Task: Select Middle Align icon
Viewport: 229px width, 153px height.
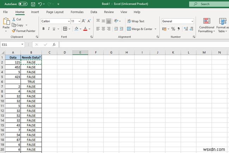Action: pyautogui.click(x=103, y=21)
